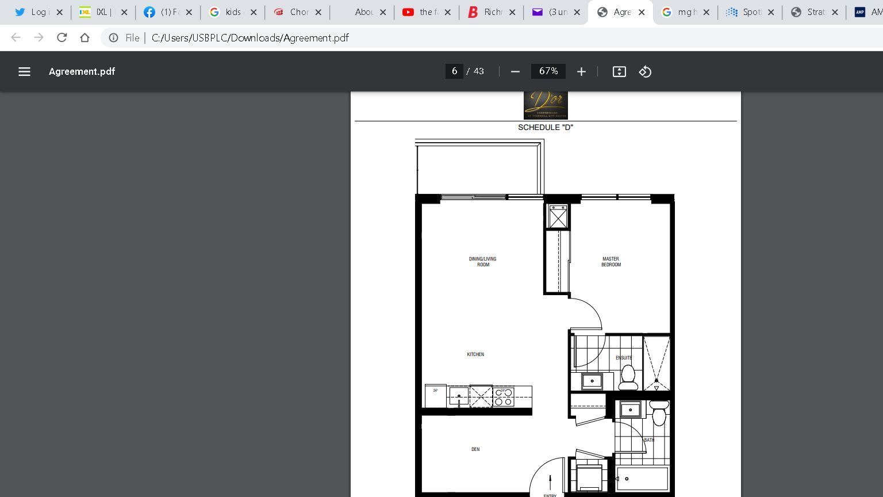Click the SCHEDULE "D" heading
This screenshot has height=497, width=883.
point(546,127)
